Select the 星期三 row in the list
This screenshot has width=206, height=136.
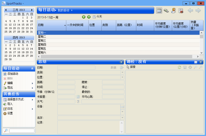(x=118, y=41)
